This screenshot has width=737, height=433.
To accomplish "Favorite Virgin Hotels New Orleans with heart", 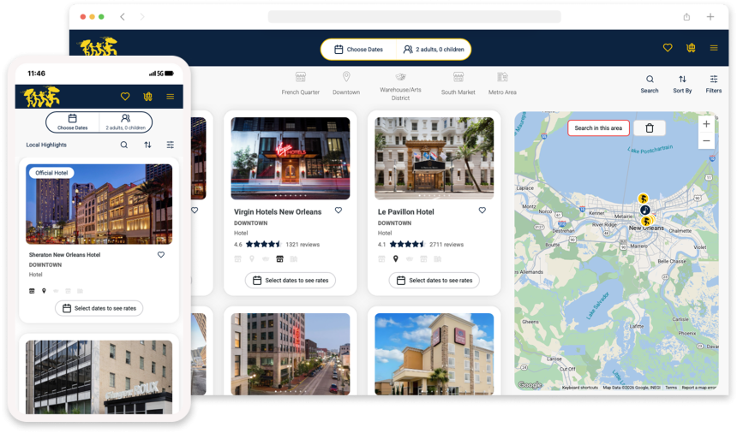I will pyautogui.click(x=339, y=211).
